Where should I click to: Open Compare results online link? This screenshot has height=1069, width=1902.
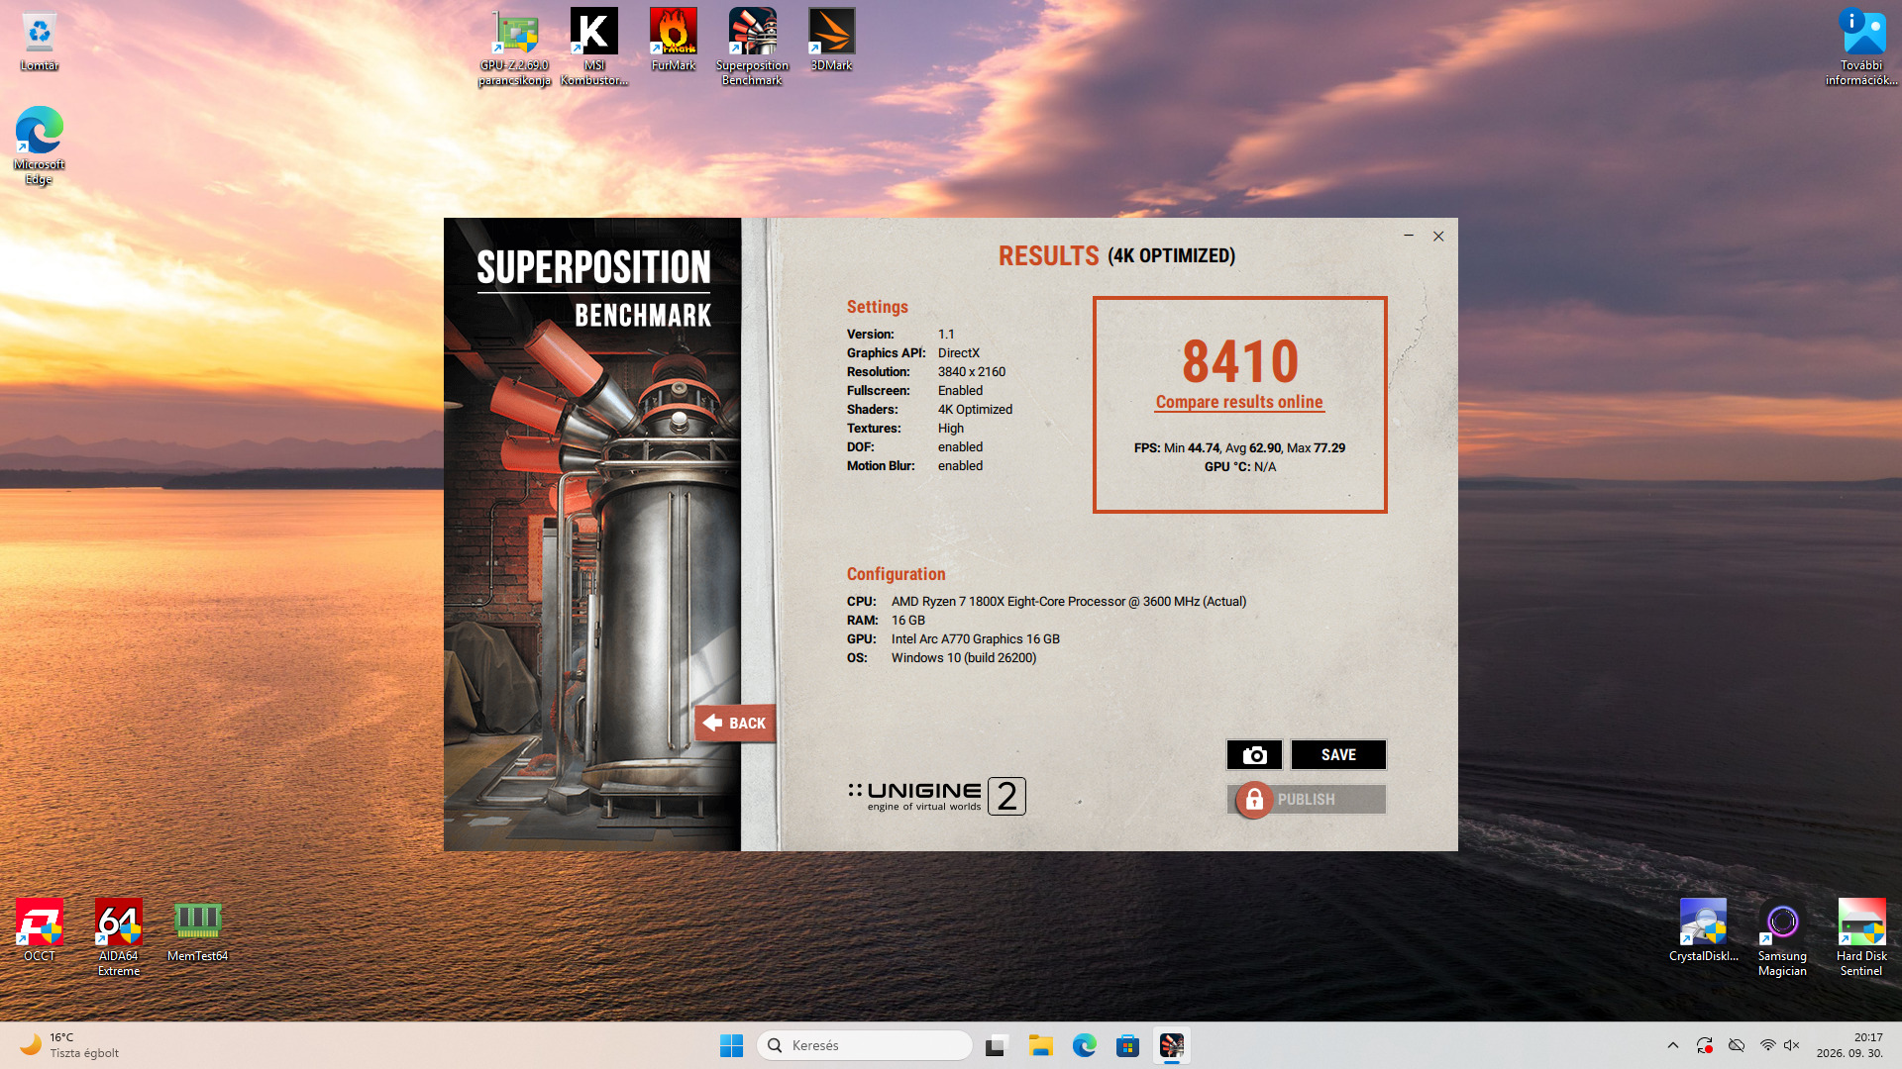(1239, 402)
